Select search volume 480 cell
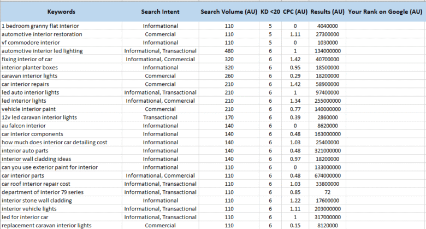426x229 pixels. pyautogui.click(x=229, y=51)
